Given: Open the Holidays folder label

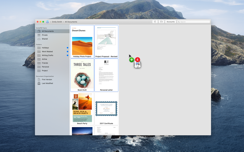Looking at the screenshot, I should click(x=45, y=48).
